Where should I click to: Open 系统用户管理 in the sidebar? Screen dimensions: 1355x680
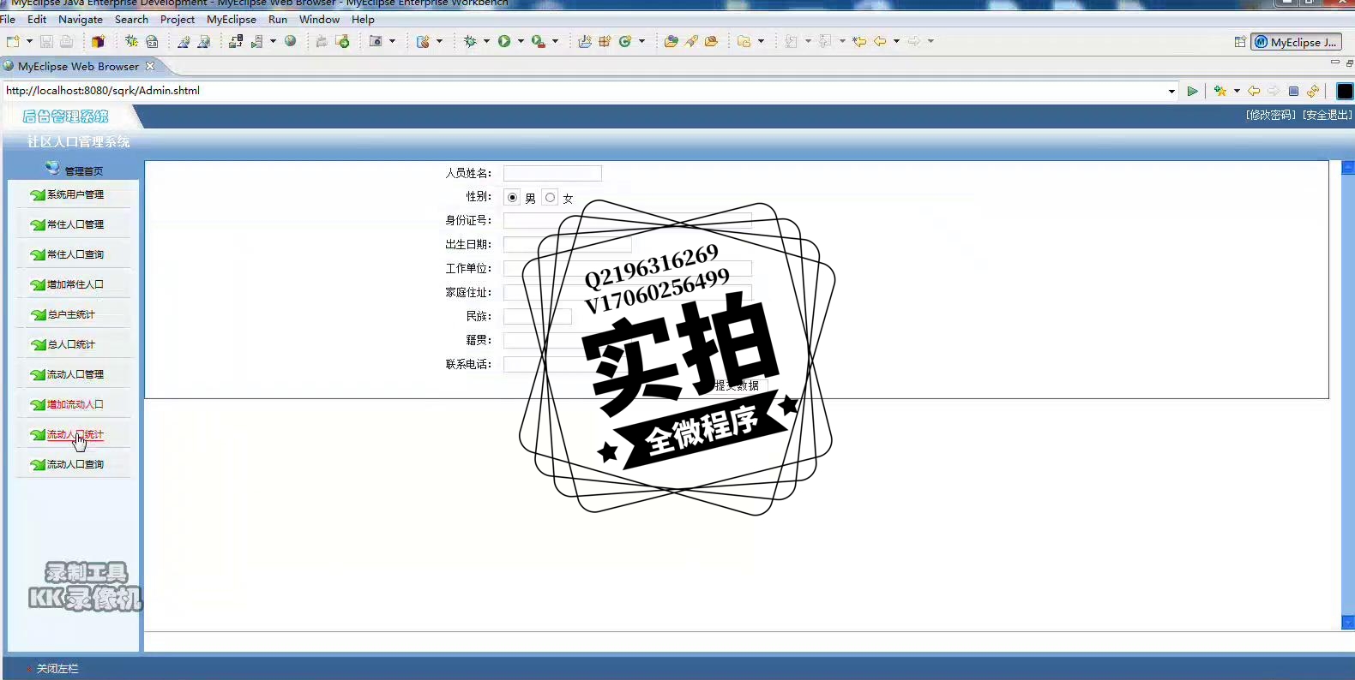pos(75,194)
